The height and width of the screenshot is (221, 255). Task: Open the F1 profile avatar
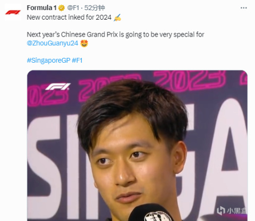coord(13,12)
